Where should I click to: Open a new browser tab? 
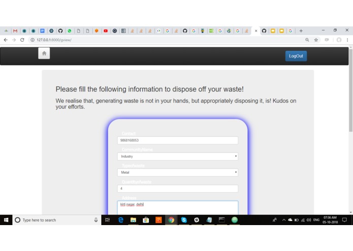[301, 31]
